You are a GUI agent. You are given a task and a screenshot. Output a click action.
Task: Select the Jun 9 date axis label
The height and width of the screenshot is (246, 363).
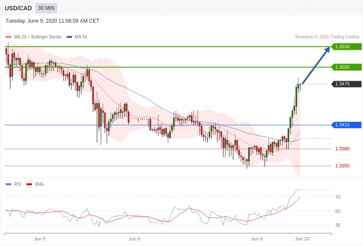tap(257, 239)
